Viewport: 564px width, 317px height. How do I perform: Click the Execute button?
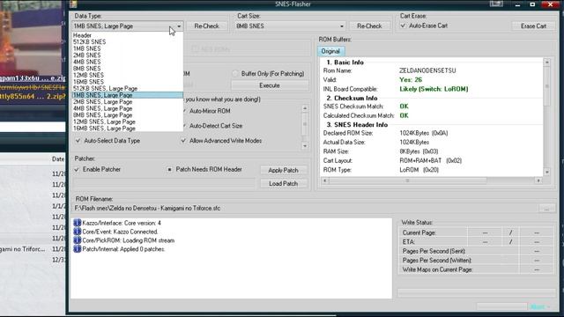coord(270,85)
